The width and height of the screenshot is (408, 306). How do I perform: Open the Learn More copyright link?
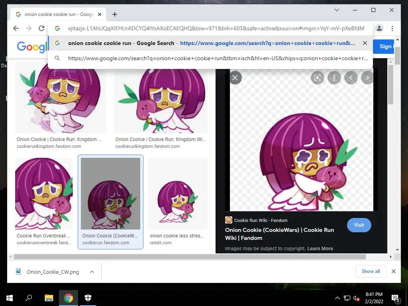320,249
